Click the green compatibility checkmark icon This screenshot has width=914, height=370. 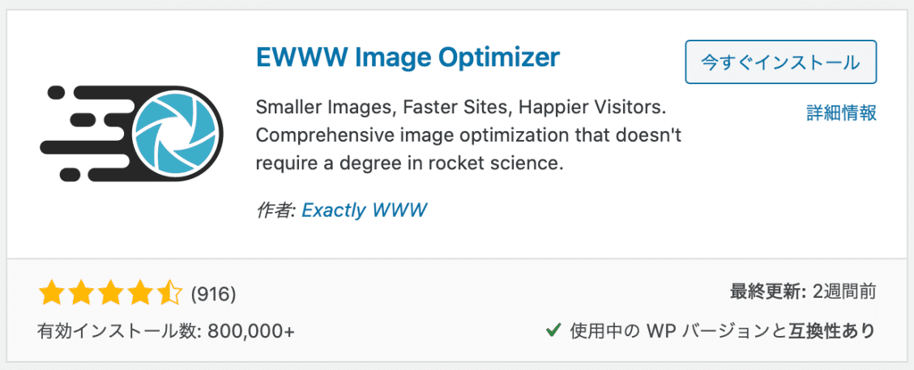[553, 331]
